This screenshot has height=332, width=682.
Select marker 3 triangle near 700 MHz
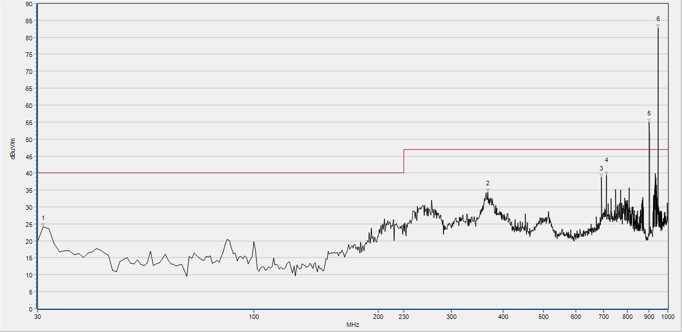pos(601,175)
